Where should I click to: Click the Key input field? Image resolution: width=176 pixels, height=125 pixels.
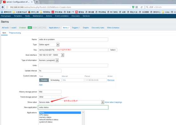(73, 50)
